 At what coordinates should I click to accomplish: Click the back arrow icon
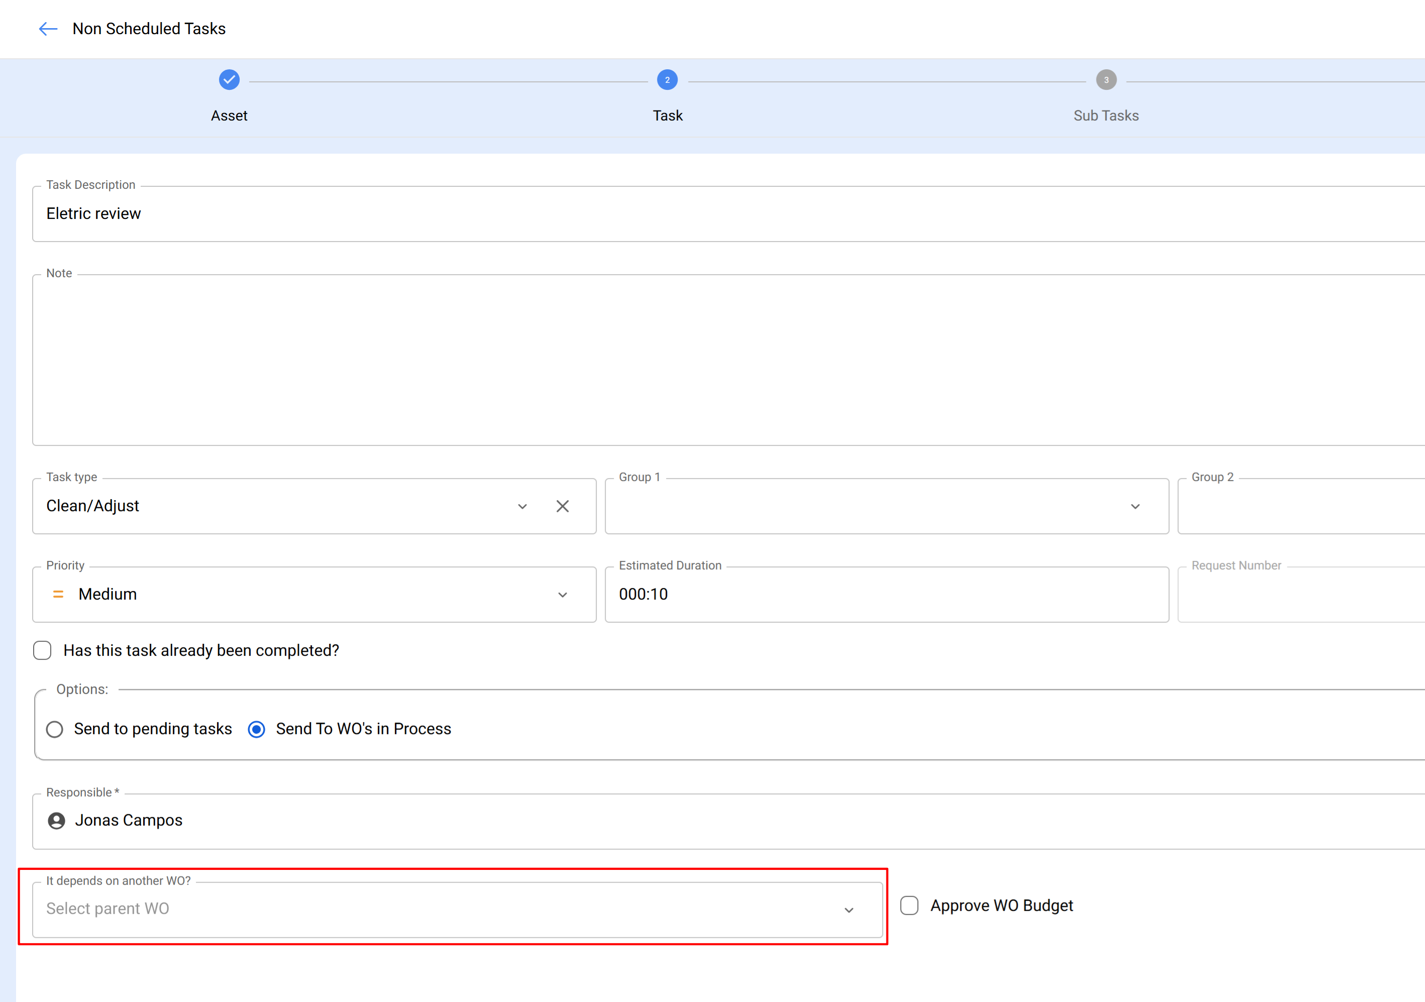[48, 29]
